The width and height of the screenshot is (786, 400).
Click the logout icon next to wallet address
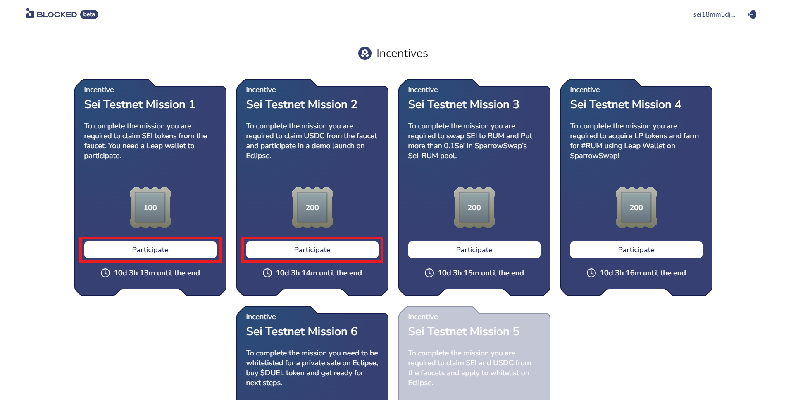752,14
